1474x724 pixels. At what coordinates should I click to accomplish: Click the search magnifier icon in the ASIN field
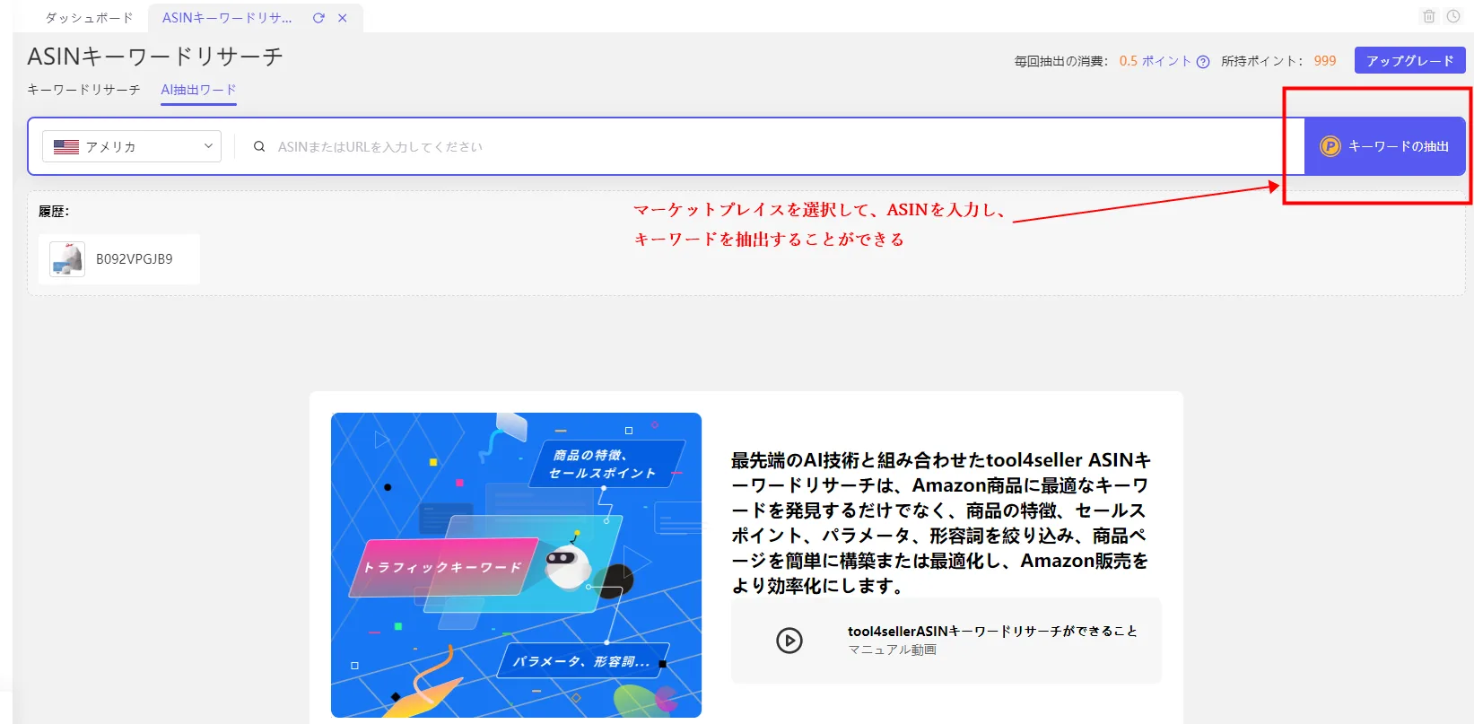tap(259, 146)
